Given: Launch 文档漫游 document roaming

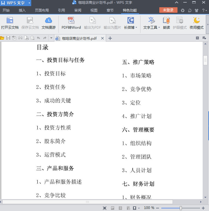Looking at the screenshot, I should coord(49,23).
